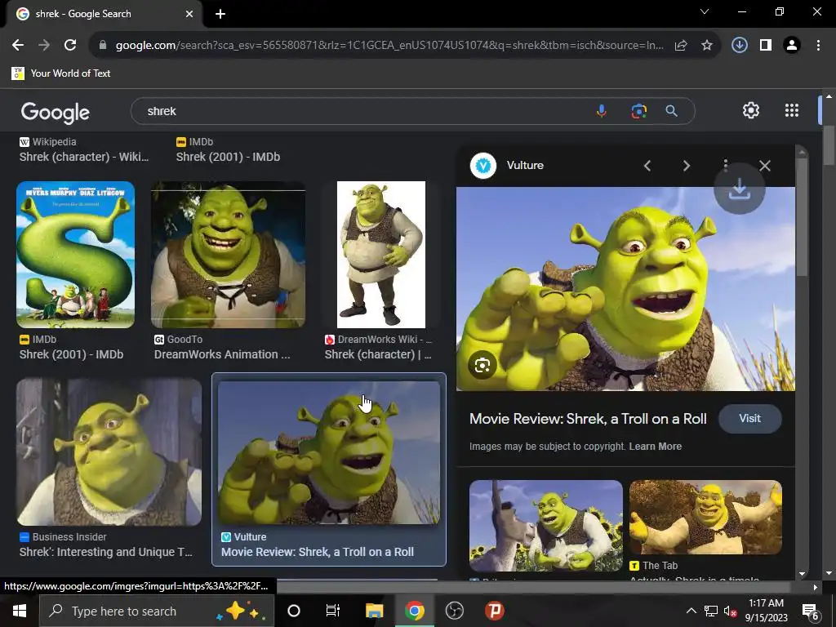Viewport: 836px width, 627px height.
Task: Open red P app on taskbar
Action: (494, 611)
